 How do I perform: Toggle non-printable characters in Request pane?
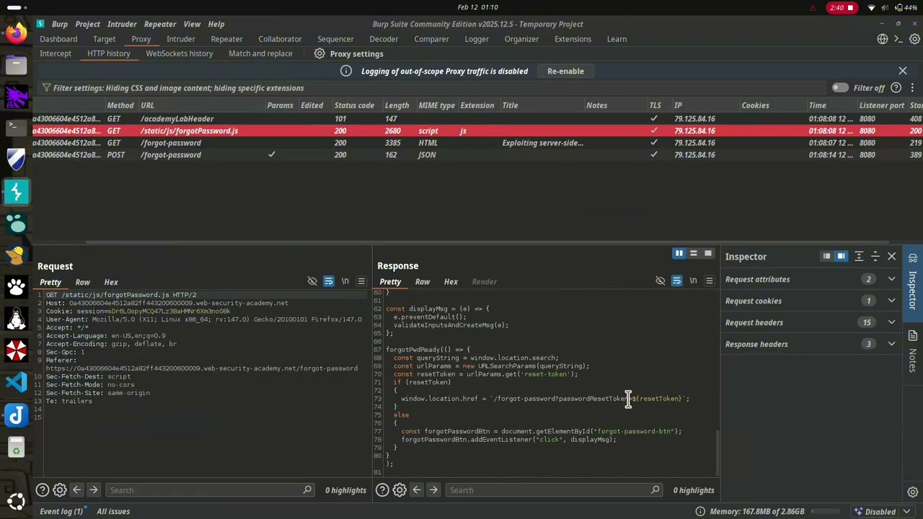(345, 281)
